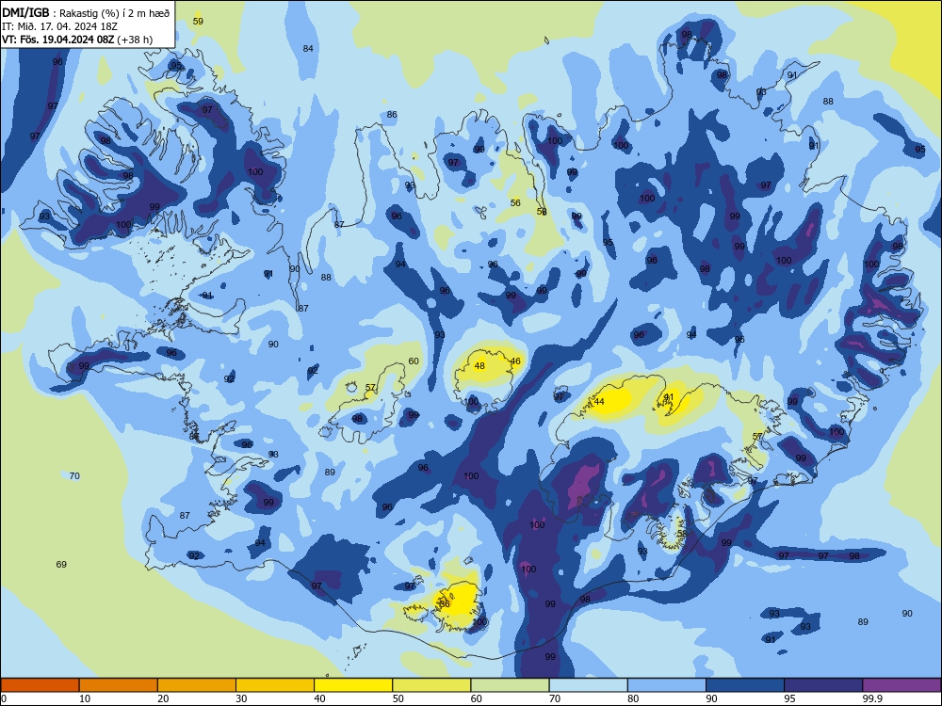Image resolution: width=942 pixels, height=706 pixels.
Task: Click the orange 10–20 legend swatch
Action: (x=119, y=685)
